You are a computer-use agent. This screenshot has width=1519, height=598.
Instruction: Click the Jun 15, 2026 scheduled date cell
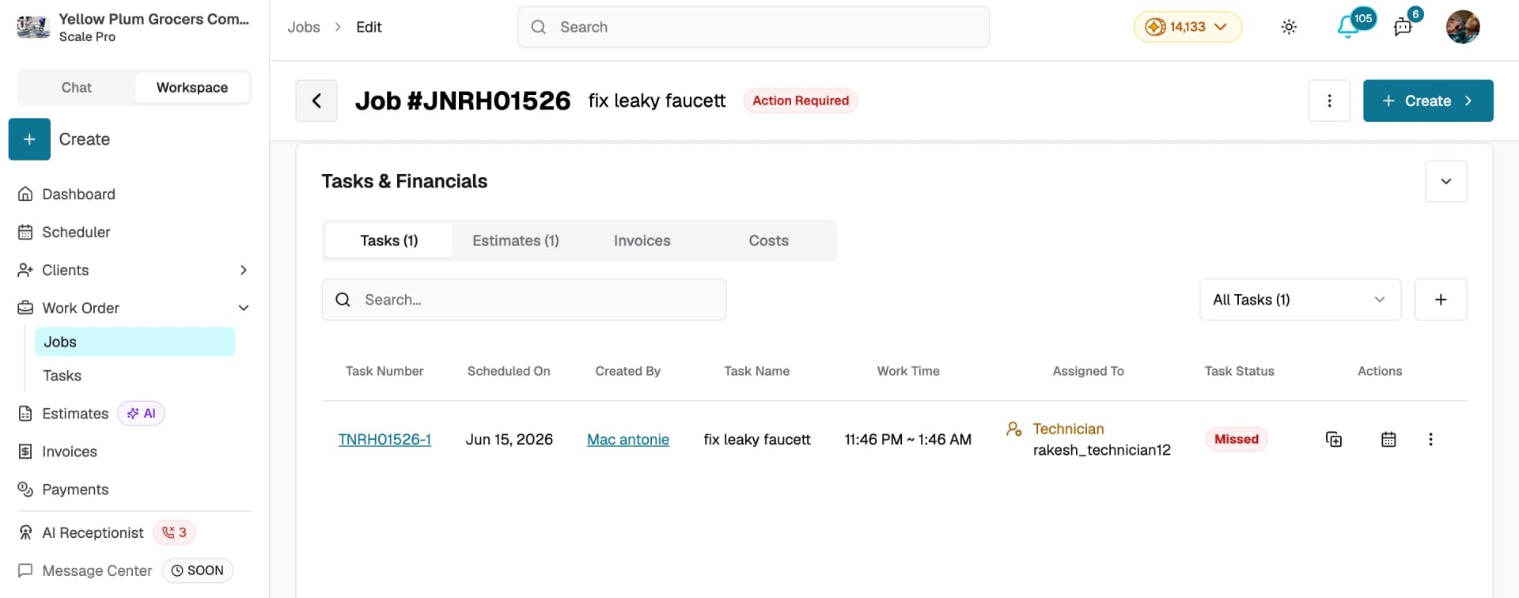509,439
